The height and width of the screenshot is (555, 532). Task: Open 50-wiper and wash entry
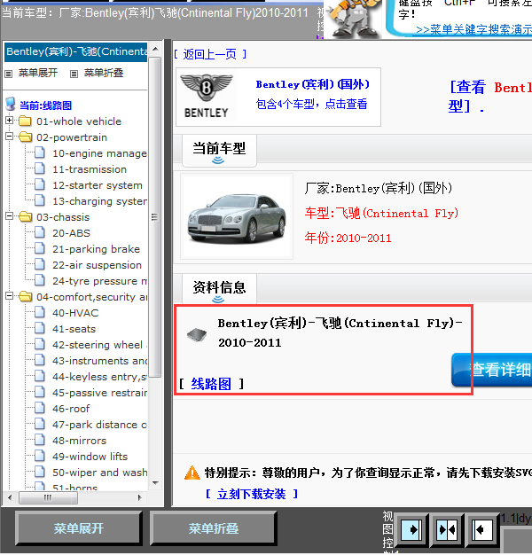[x=99, y=473]
